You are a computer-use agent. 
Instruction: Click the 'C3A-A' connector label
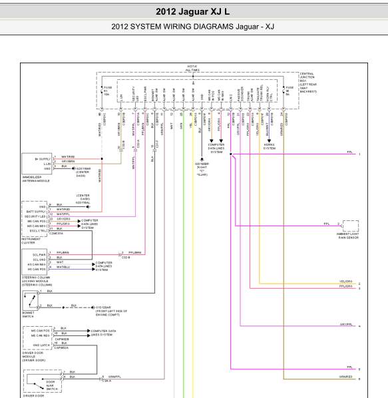(107, 381)
